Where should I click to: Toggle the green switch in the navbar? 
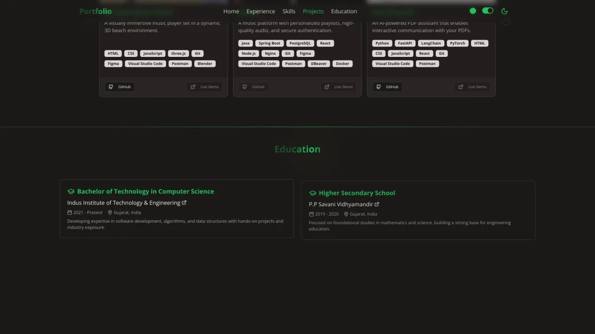[487, 11]
